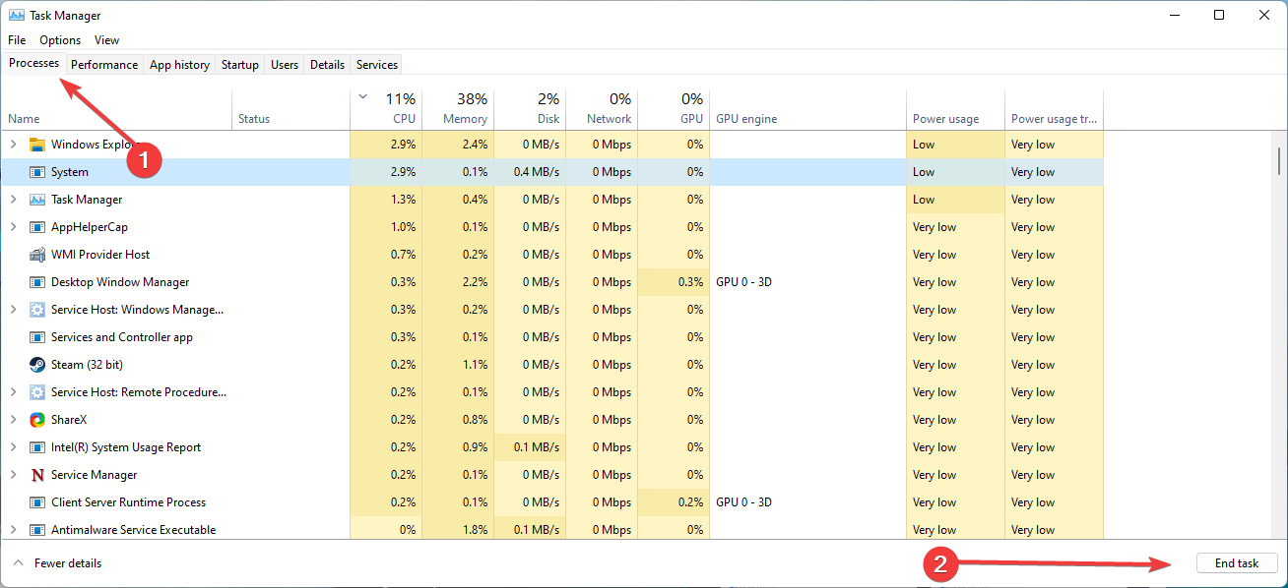Viewport: 1288px width, 588px height.
Task: Sort by the Power usage column header
Action: [955, 109]
